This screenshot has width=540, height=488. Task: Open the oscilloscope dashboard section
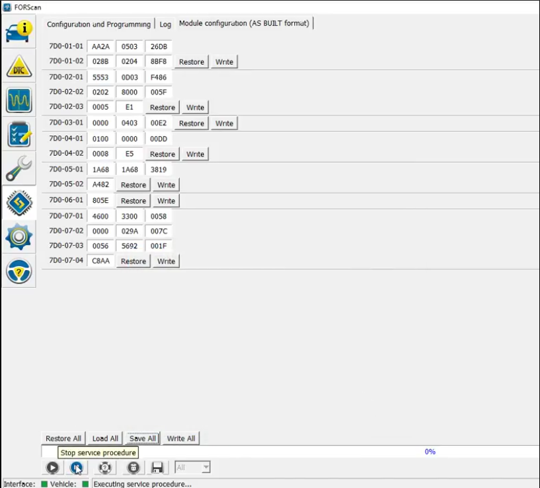[19, 100]
